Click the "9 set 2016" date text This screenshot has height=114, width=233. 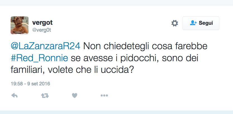pos(39,83)
